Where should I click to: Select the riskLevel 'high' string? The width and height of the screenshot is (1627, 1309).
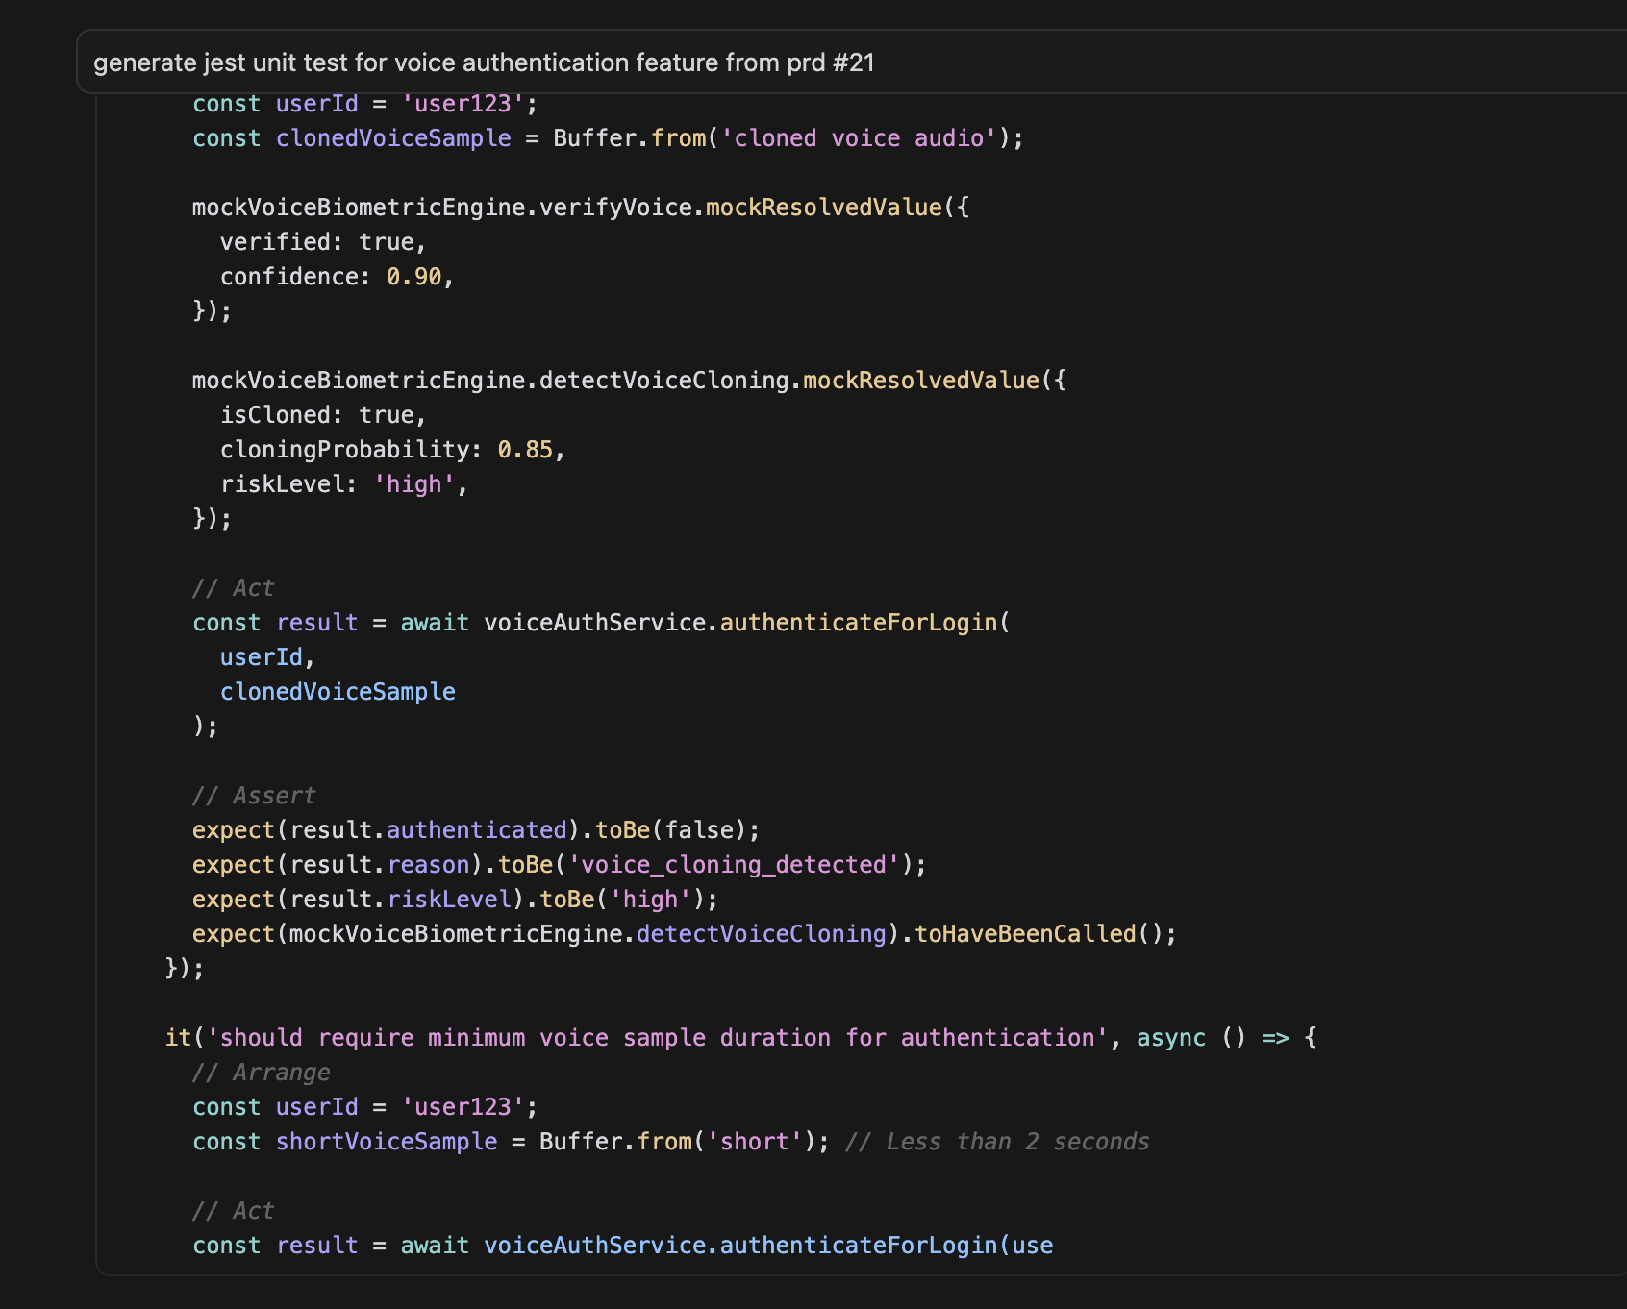(x=418, y=483)
